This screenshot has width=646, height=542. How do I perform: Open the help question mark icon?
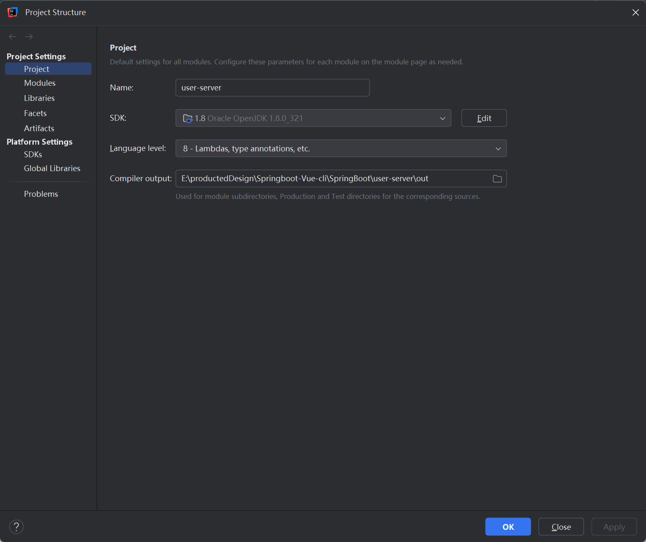16,526
